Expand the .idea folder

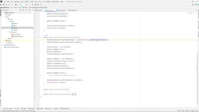click(x=5, y=15)
